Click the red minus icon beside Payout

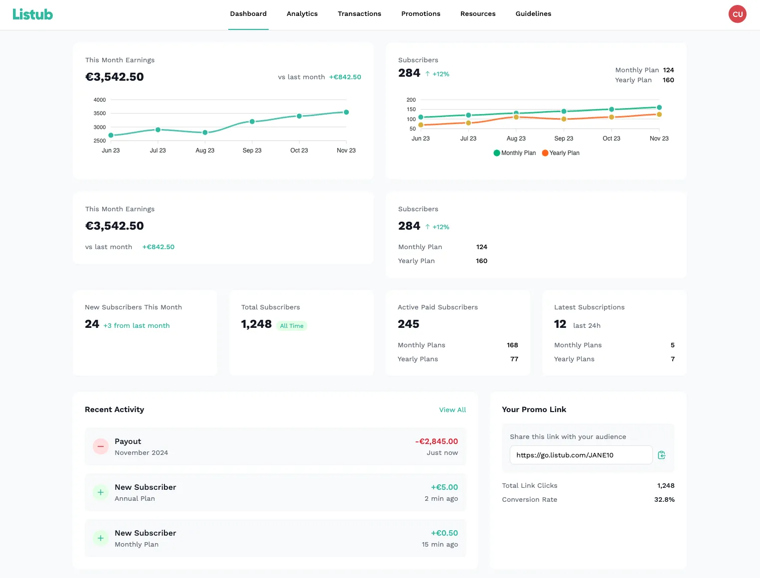click(x=100, y=446)
